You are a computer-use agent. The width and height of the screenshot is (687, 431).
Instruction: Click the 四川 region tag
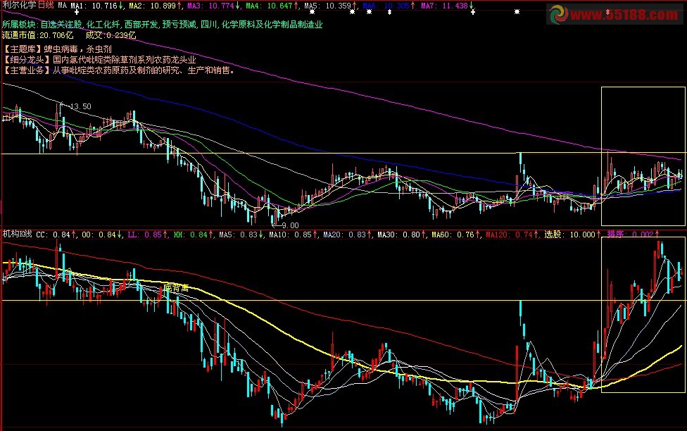click(x=208, y=25)
